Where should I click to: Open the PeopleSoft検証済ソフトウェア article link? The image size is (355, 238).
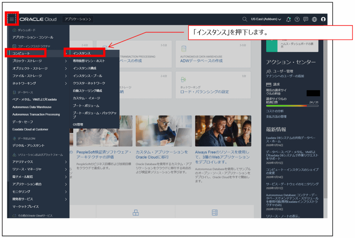104,155
